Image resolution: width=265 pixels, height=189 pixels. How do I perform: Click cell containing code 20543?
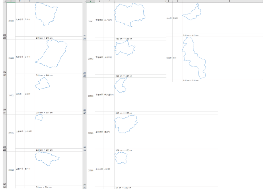click(11, 170)
